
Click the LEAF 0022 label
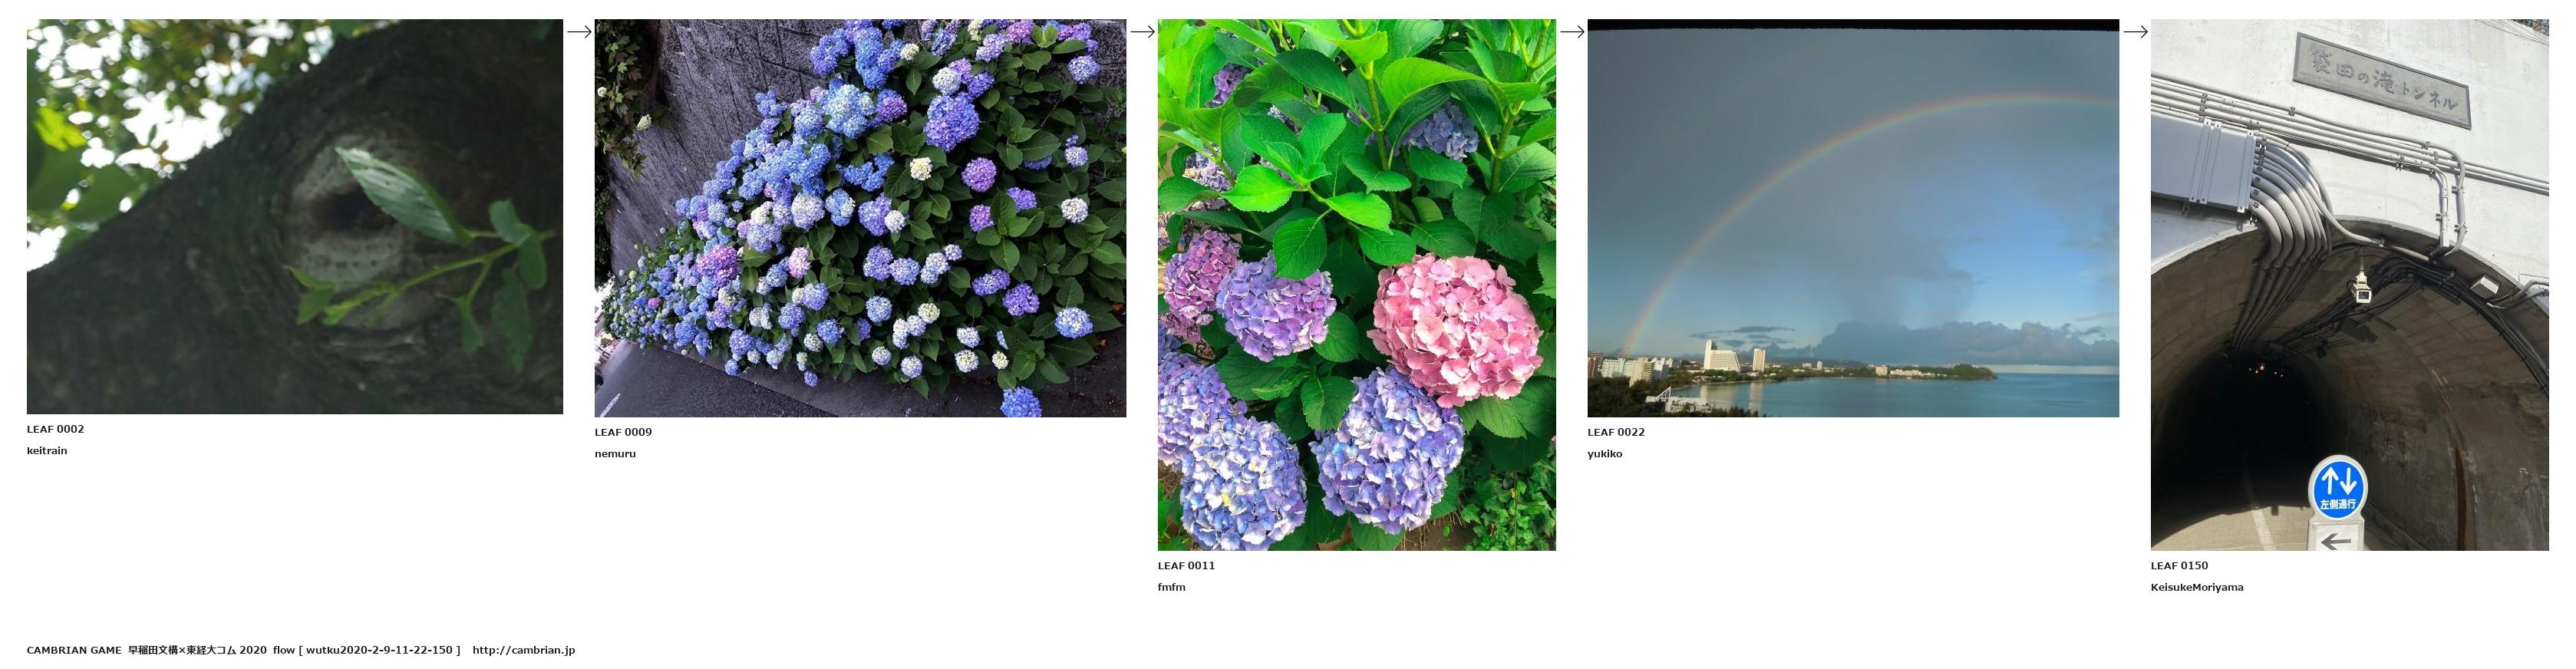1616,432
